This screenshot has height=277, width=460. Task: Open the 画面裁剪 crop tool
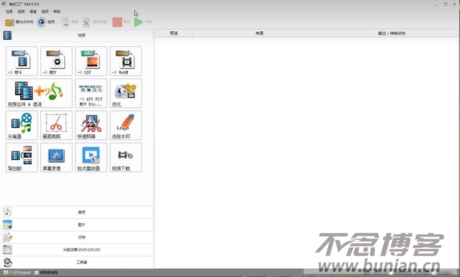tap(56, 125)
